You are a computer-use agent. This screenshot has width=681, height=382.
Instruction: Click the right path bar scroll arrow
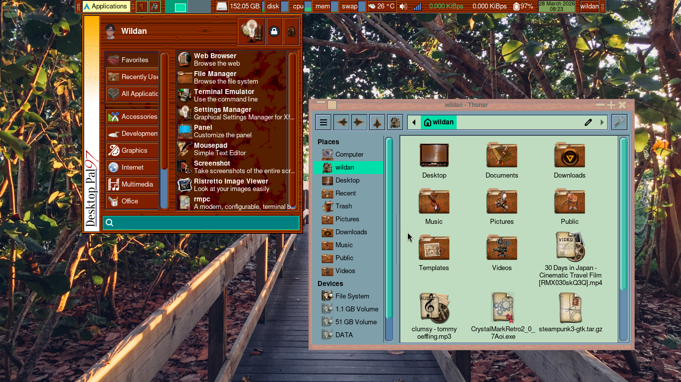(x=602, y=122)
